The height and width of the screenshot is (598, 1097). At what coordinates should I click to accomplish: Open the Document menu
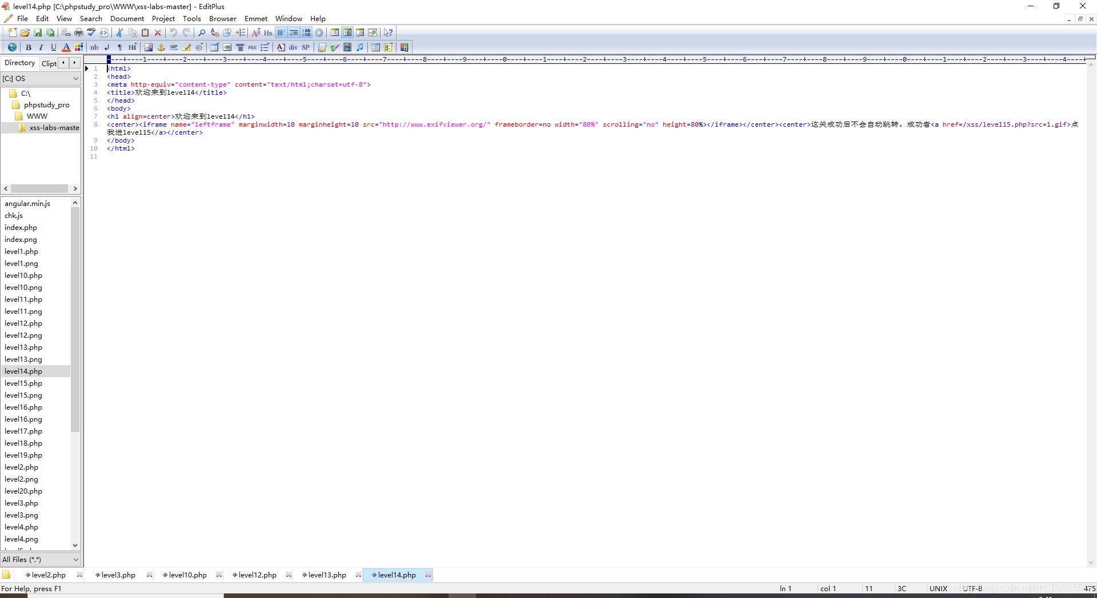point(127,19)
